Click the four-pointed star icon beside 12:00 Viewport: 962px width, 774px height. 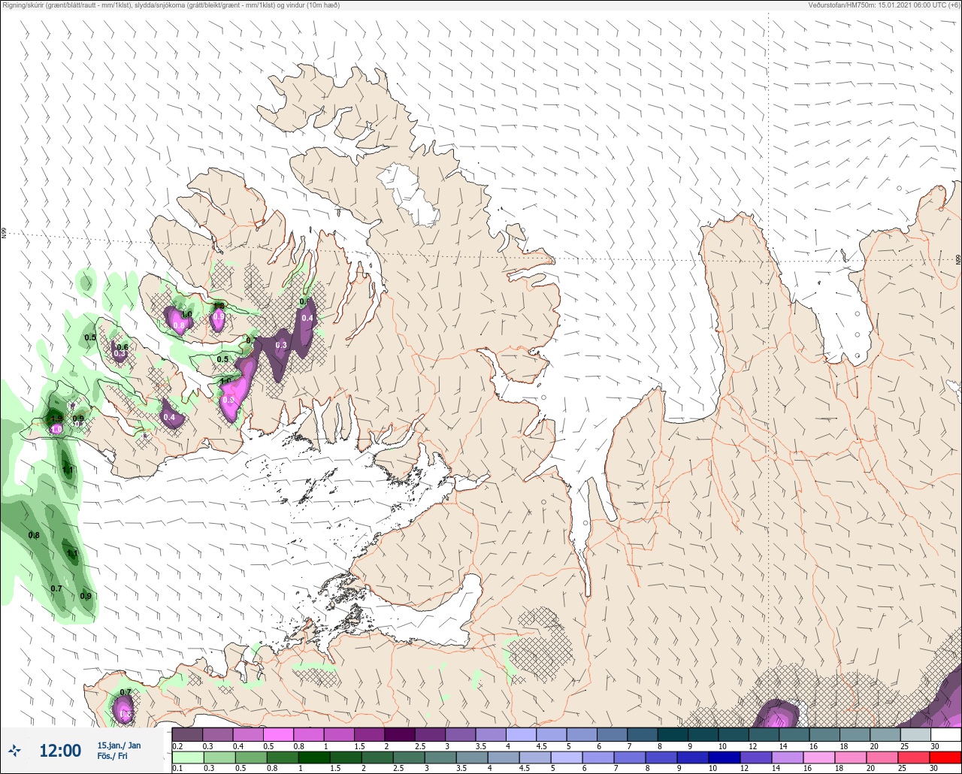coord(15,750)
